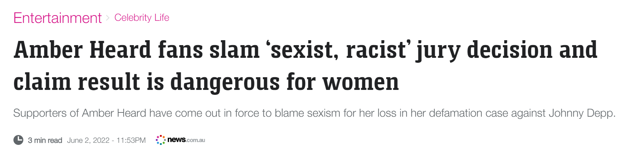Open the Entertainment section link
The height and width of the screenshot is (153, 639).
tap(57, 18)
